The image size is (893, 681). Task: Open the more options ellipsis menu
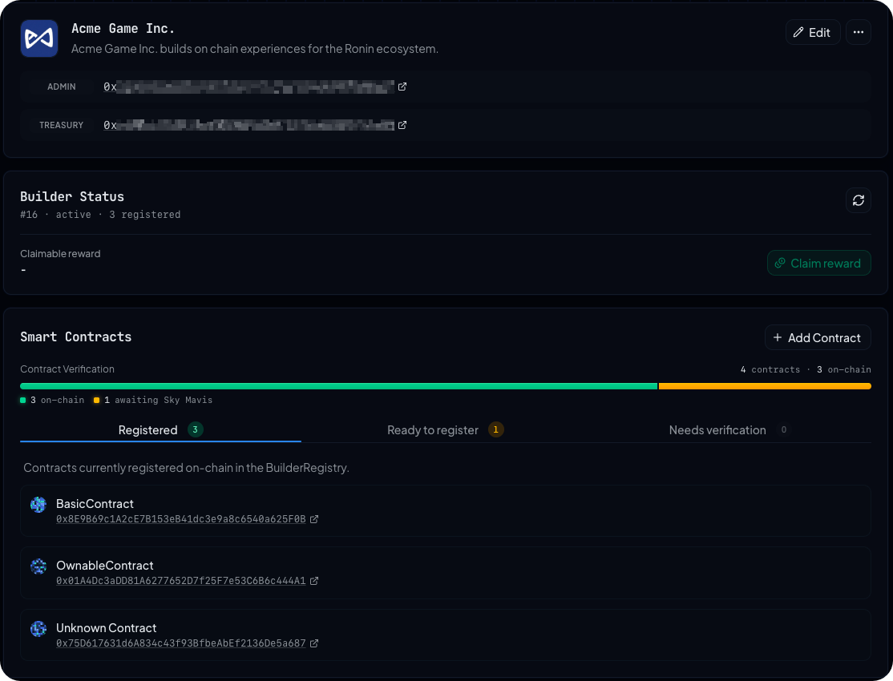tap(859, 33)
